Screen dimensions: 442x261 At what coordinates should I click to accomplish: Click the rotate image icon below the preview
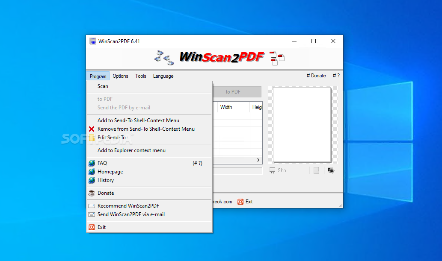pos(331,170)
